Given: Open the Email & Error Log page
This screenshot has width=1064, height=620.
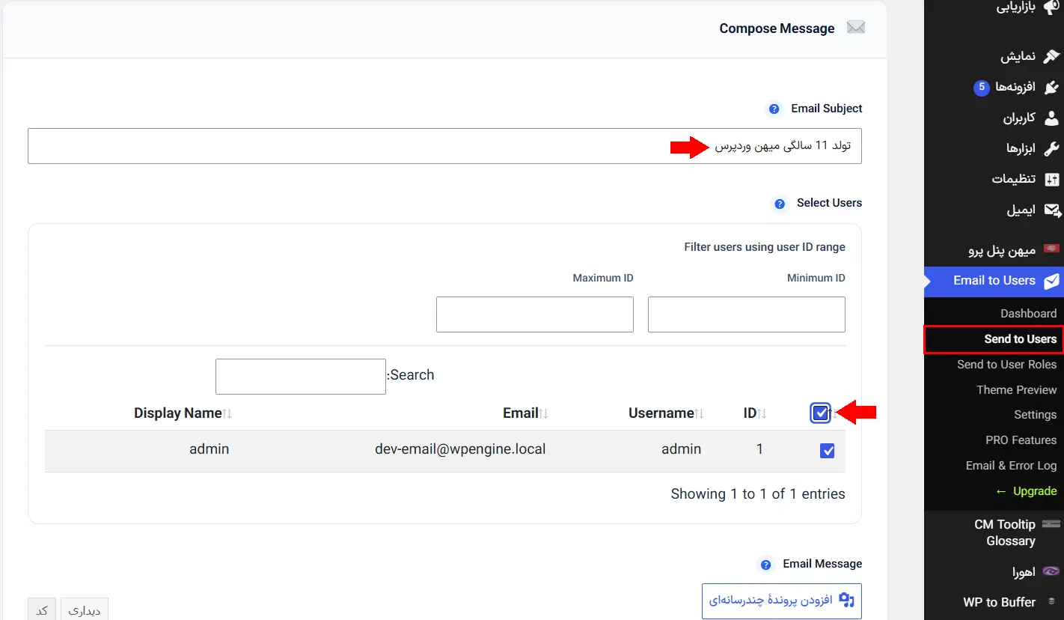Looking at the screenshot, I should [x=1011, y=466].
